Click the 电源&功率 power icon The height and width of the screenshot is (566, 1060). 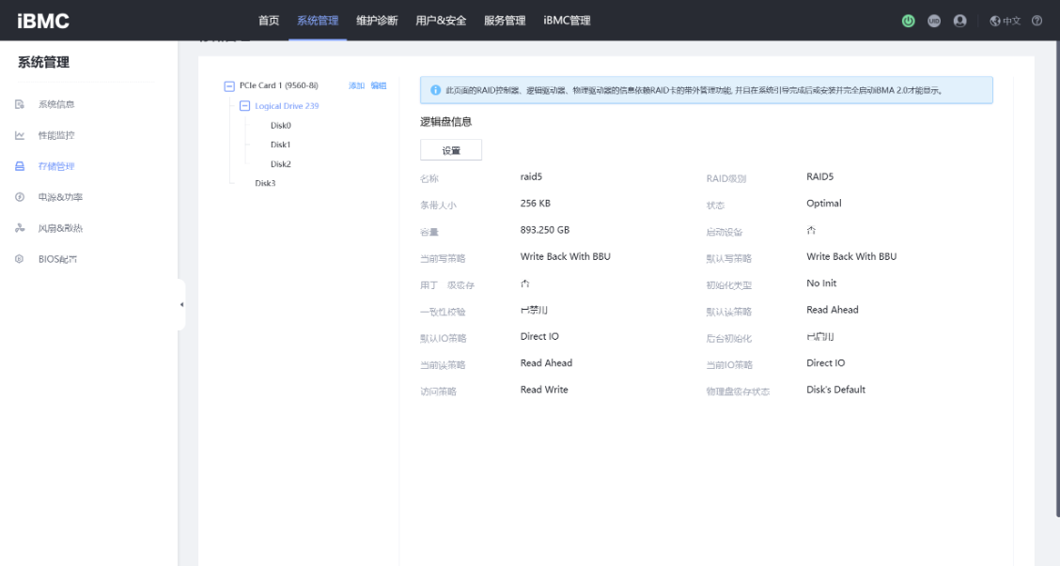pyautogui.click(x=20, y=197)
